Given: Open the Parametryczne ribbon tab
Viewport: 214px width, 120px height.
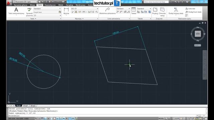Looking at the screenshot, I should tap(50, 5).
